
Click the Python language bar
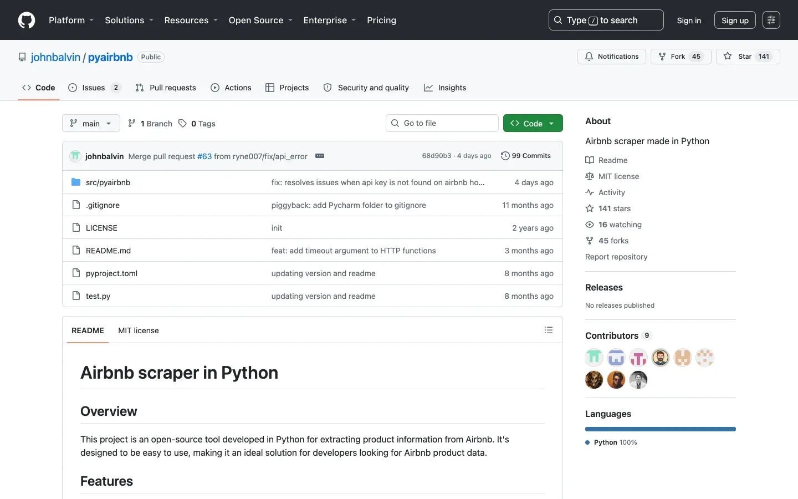661,429
